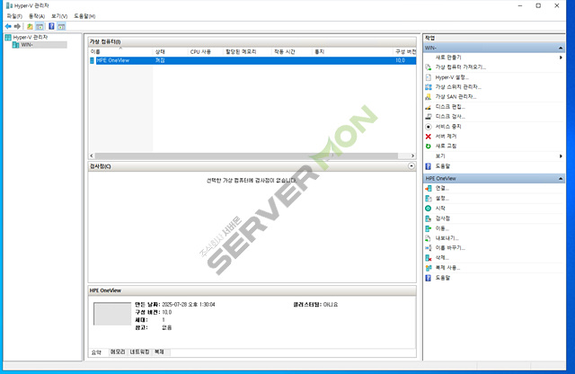Image resolution: width=575 pixels, height=374 pixels.
Task: Click 연결... to connect to HPE OneView
Action: tap(442, 188)
